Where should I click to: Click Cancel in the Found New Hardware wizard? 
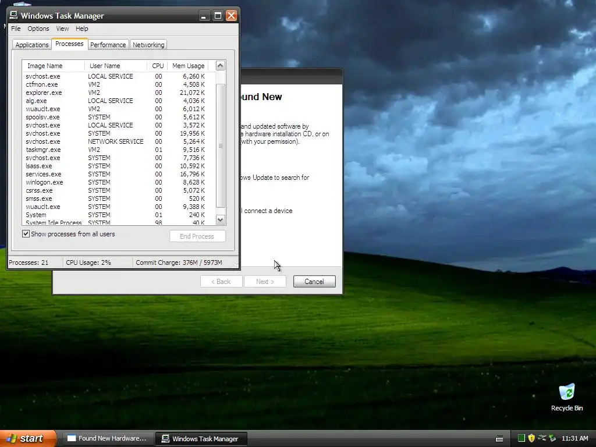coord(314,282)
